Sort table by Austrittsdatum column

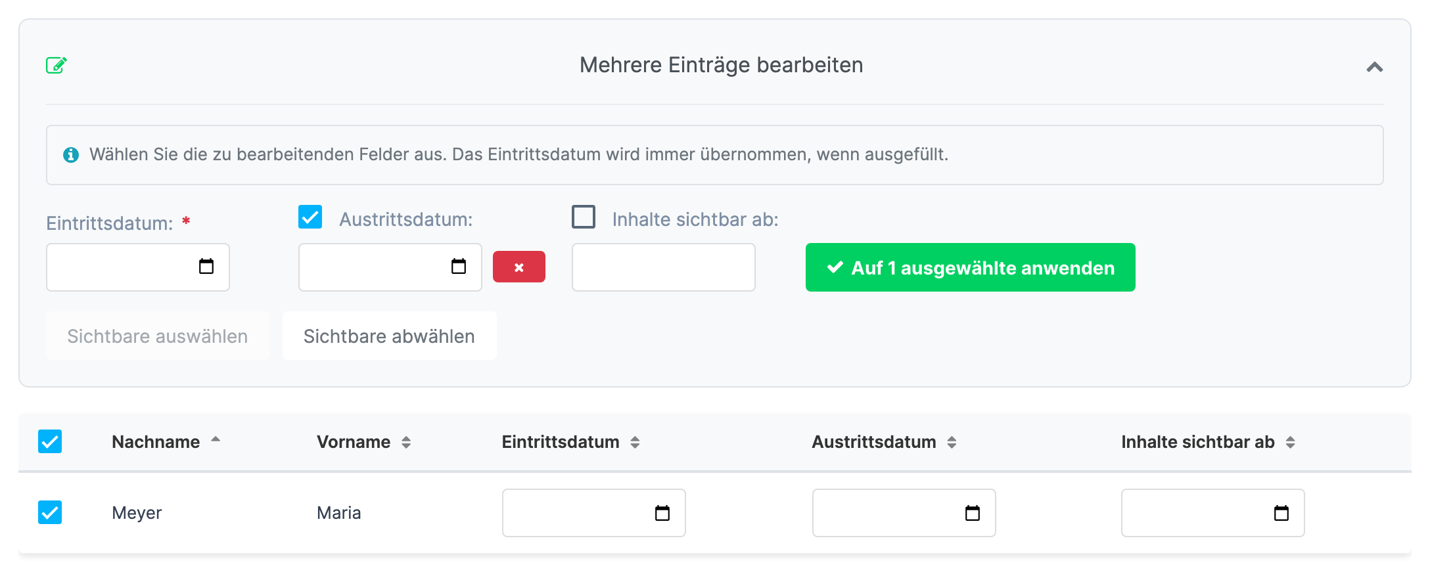click(884, 442)
